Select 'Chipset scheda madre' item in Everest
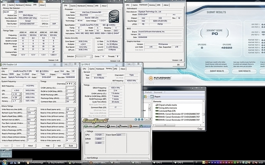Viewport: 265px width, 165px height. click(x=166, y=105)
